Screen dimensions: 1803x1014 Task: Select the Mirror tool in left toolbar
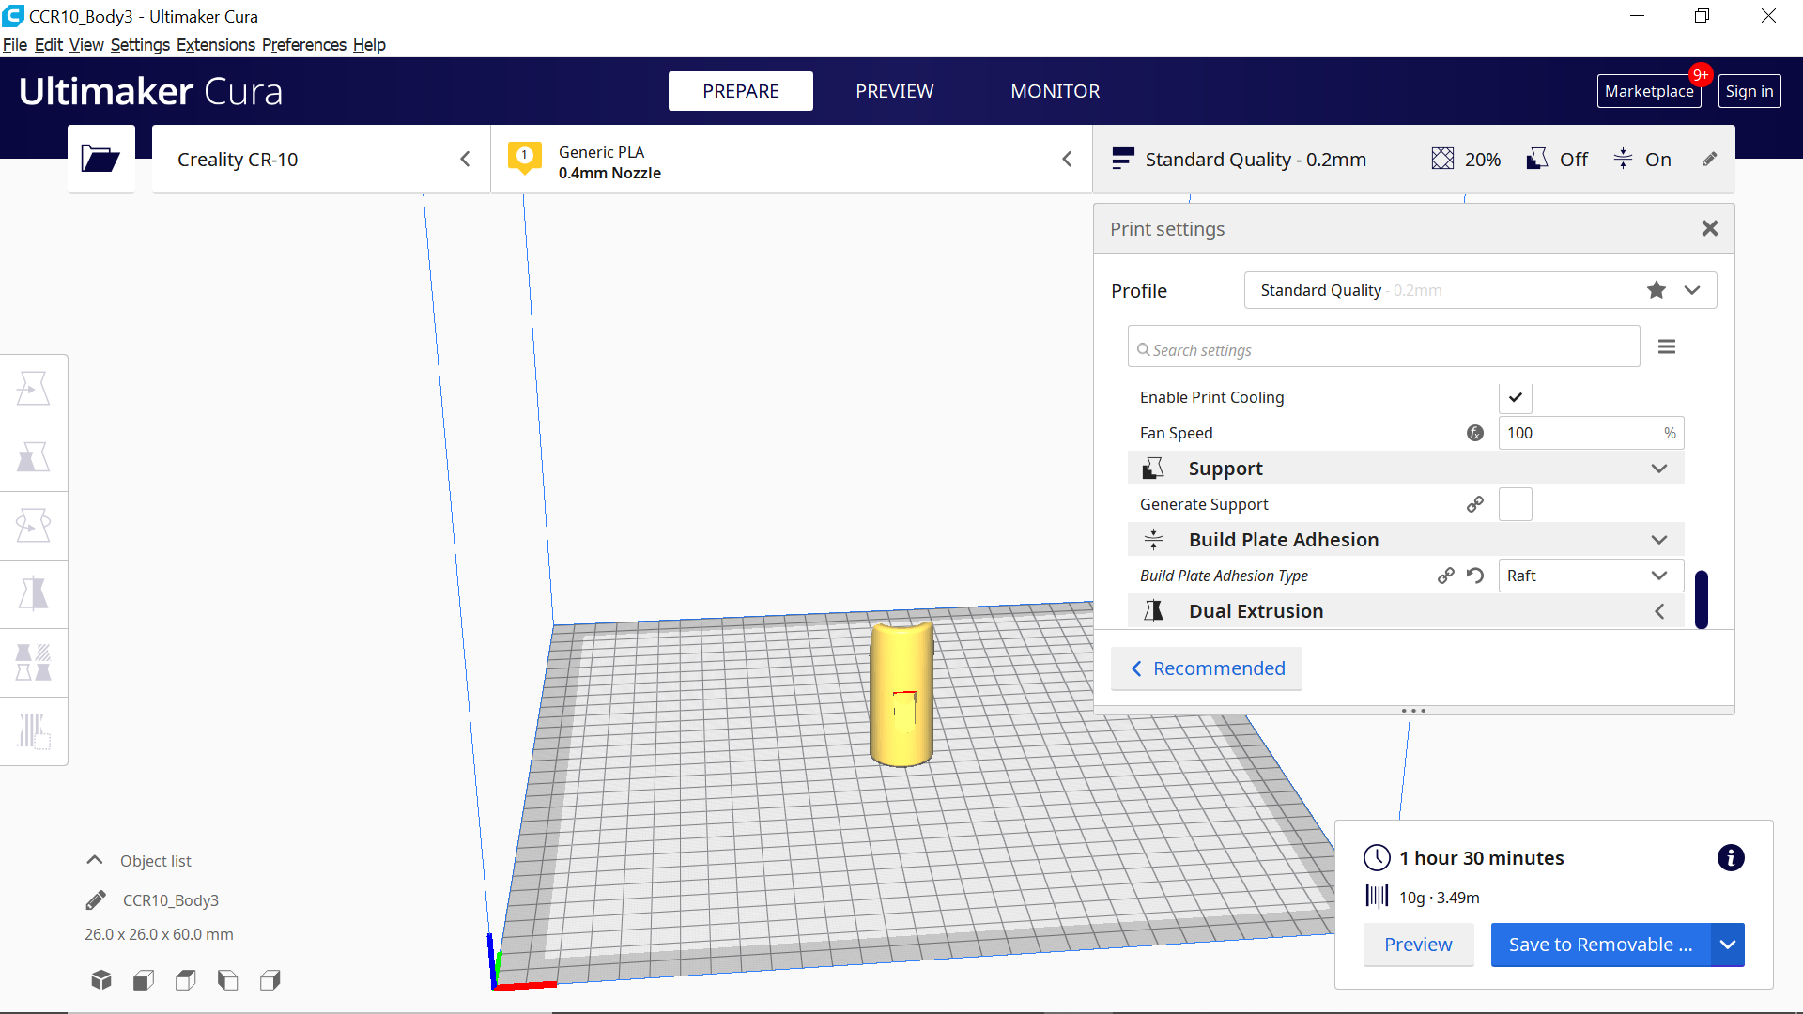[x=34, y=594]
